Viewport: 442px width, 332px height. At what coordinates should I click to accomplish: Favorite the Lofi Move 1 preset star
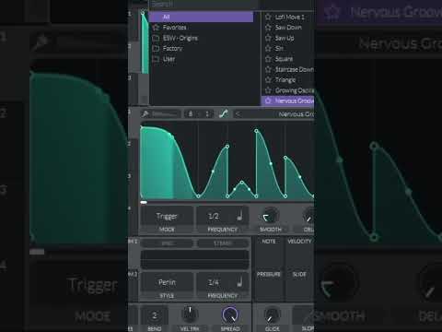click(268, 17)
